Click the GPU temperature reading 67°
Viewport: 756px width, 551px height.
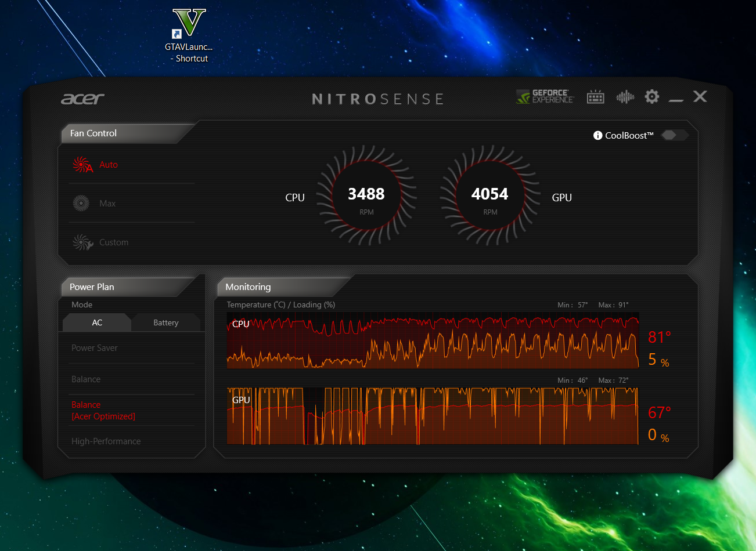(x=660, y=412)
